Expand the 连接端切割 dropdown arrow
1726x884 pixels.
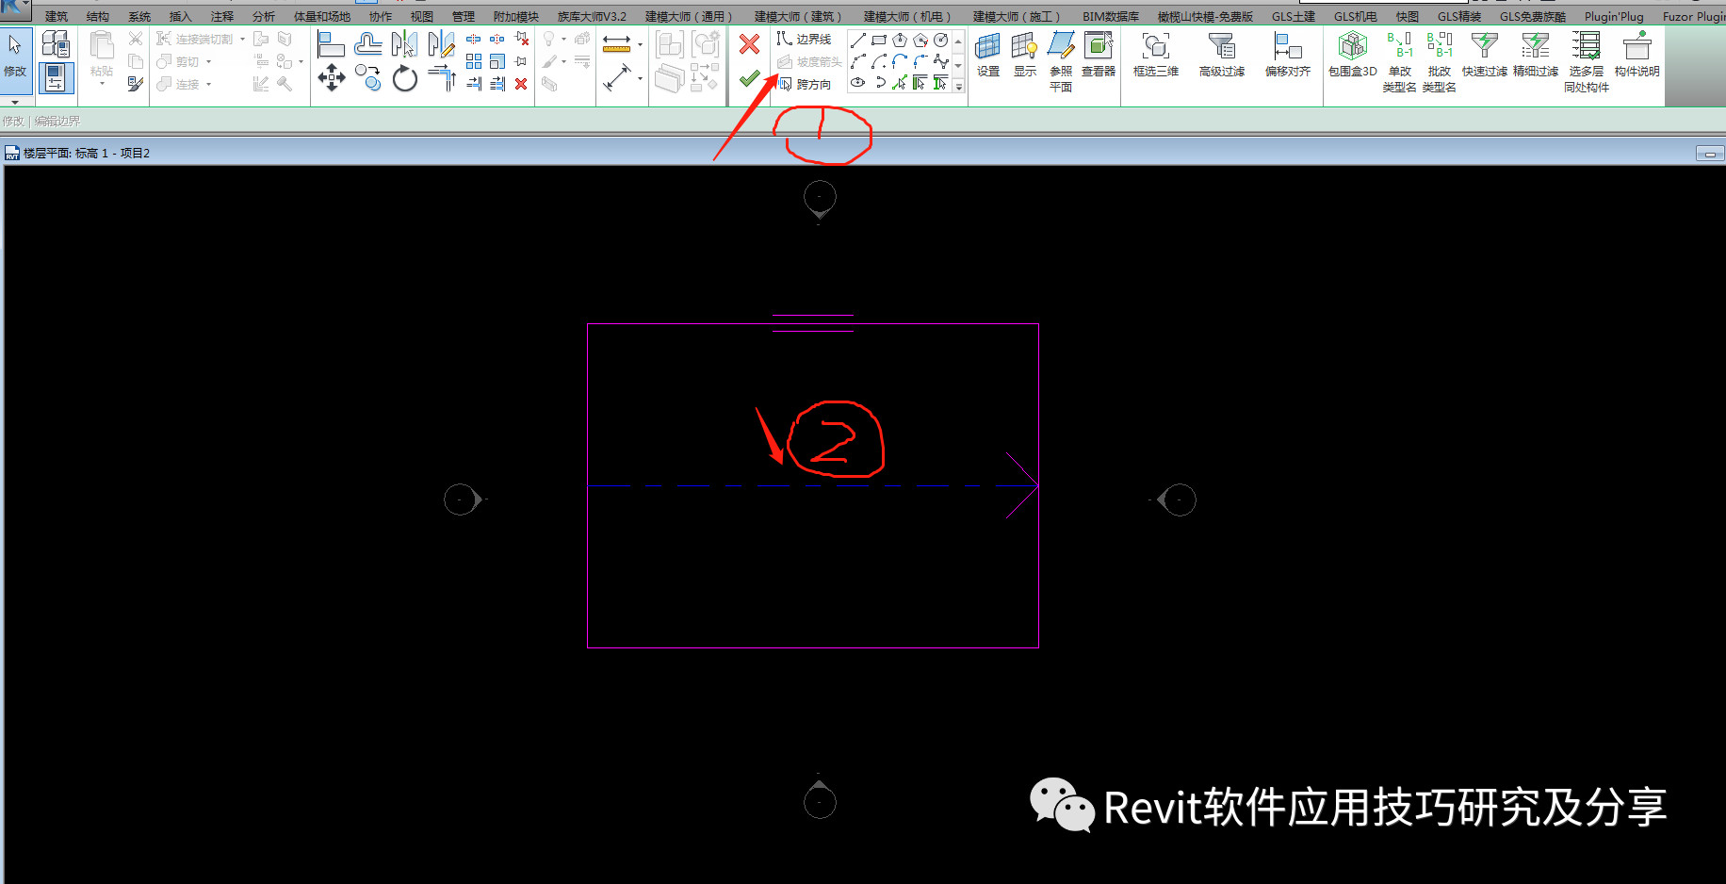coord(242,39)
